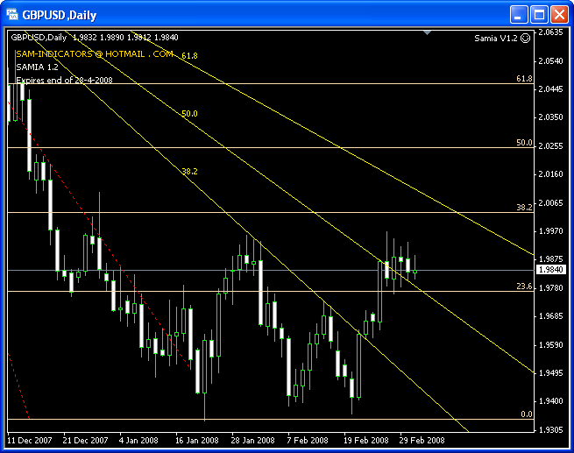Click the 19 Feb 2008 date on time axis

365,440
